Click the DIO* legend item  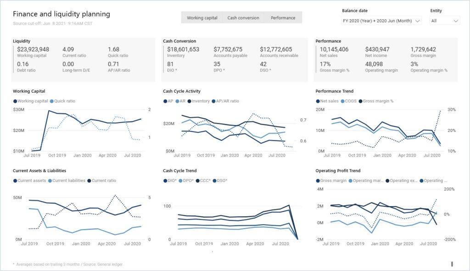170,181
